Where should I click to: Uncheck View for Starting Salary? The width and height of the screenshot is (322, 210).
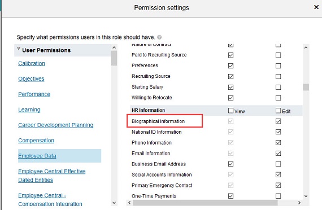tap(231, 88)
